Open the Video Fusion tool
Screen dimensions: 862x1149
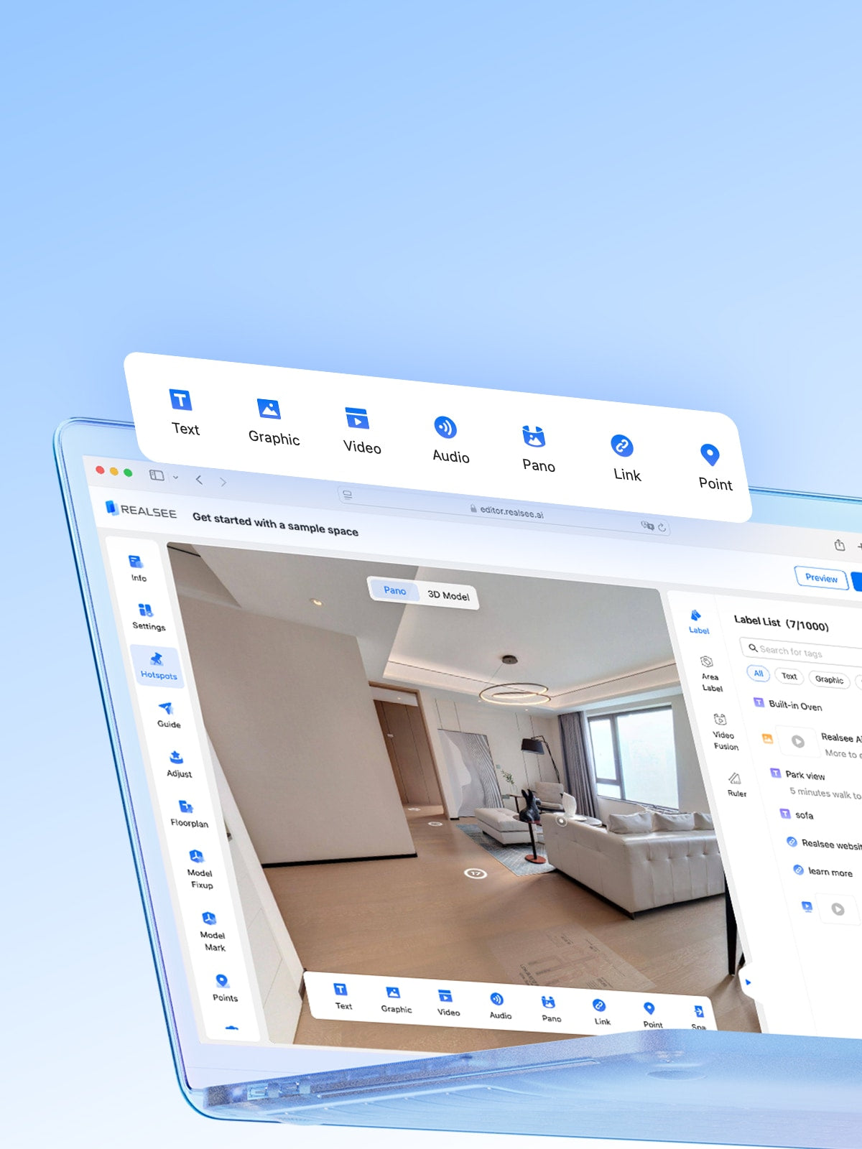[723, 732]
